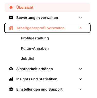
Task: Click the gear icon for Einstellungen
Action: click(11, 89)
